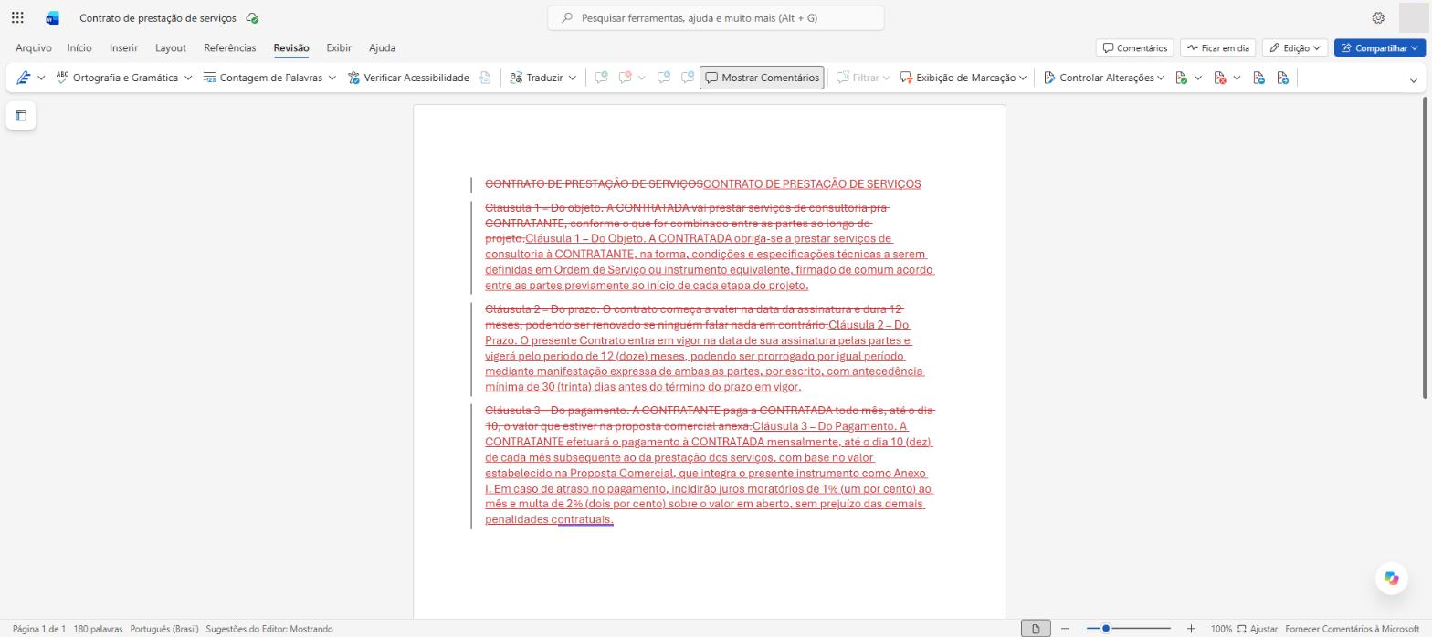Click the Ficar em dia button

(1218, 47)
